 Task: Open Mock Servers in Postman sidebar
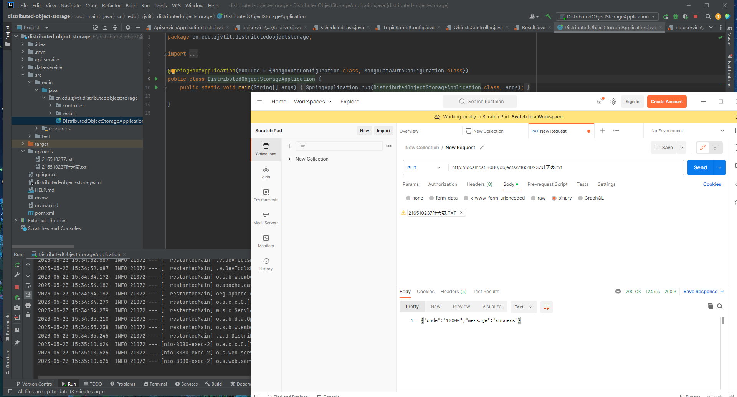click(x=266, y=218)
